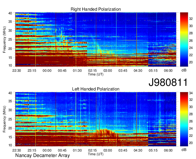Click Time (UT) axis label of Right Handed plot
Image resolution: width=196 pixels, height=159 pixels.
coord(96,74)
